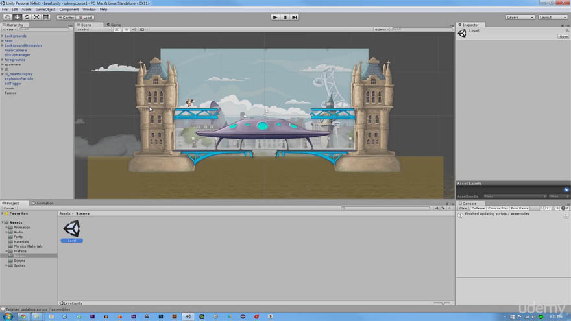Open Chrome from the taskbar
The width and height of the screenshot is (571, 321).
pyautogui.click(x=23, y=316)
